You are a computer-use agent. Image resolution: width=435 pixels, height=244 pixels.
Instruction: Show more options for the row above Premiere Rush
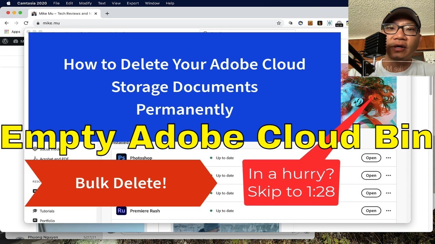(x=388, y=193)
